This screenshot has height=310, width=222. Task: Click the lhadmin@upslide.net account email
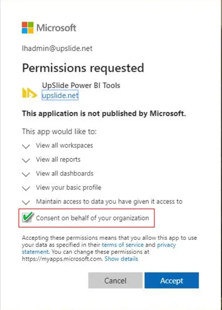pyautogui.click(x=57, y=49)
